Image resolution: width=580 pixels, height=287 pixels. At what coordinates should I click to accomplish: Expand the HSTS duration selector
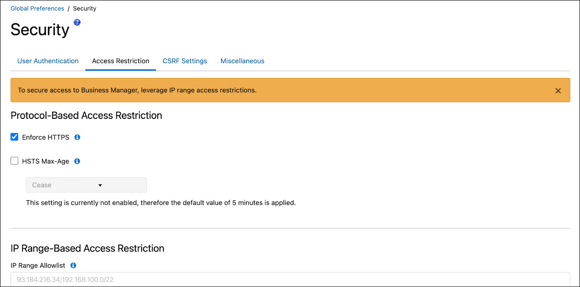(86, 185)
